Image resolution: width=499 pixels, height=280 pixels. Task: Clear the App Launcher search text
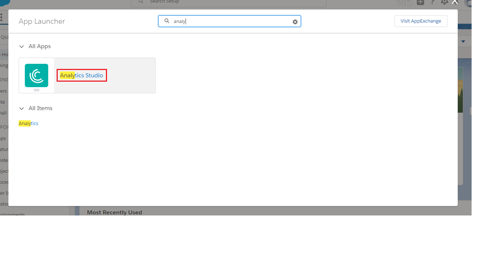click(295, 22)
